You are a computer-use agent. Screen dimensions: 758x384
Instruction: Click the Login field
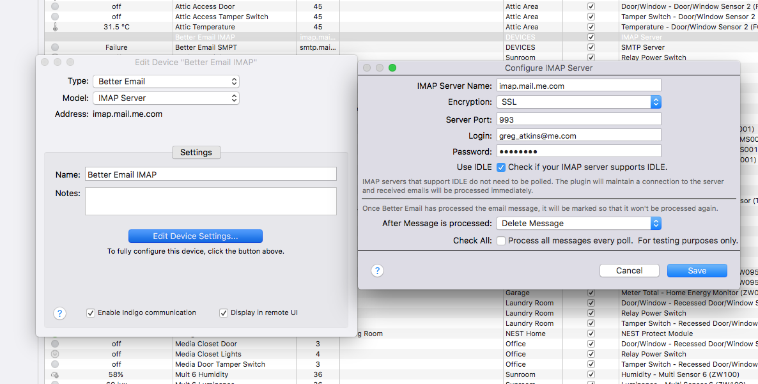pos(578,135)
